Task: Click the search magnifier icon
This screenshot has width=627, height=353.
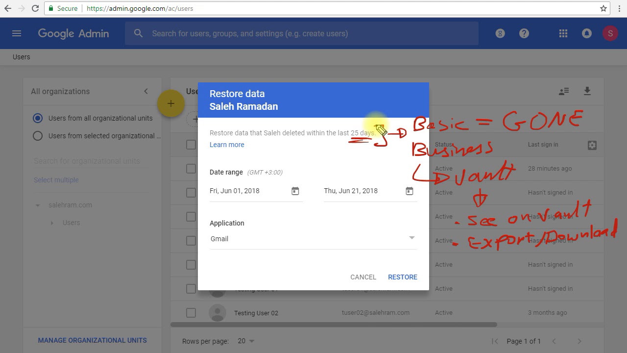Action: 139,33
